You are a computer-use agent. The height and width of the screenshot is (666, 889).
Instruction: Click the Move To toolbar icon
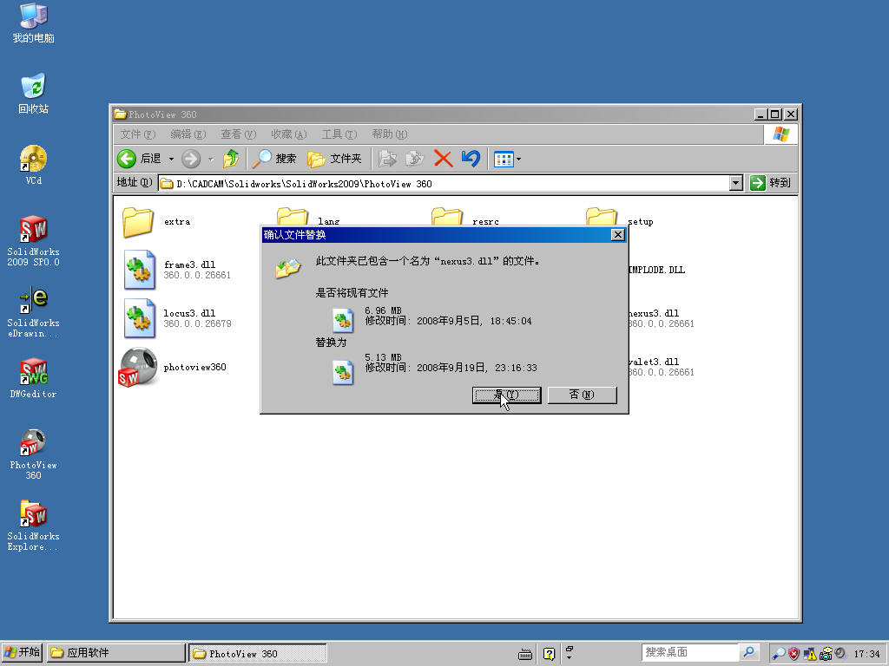pyautogui.click(x=387, y=159)
